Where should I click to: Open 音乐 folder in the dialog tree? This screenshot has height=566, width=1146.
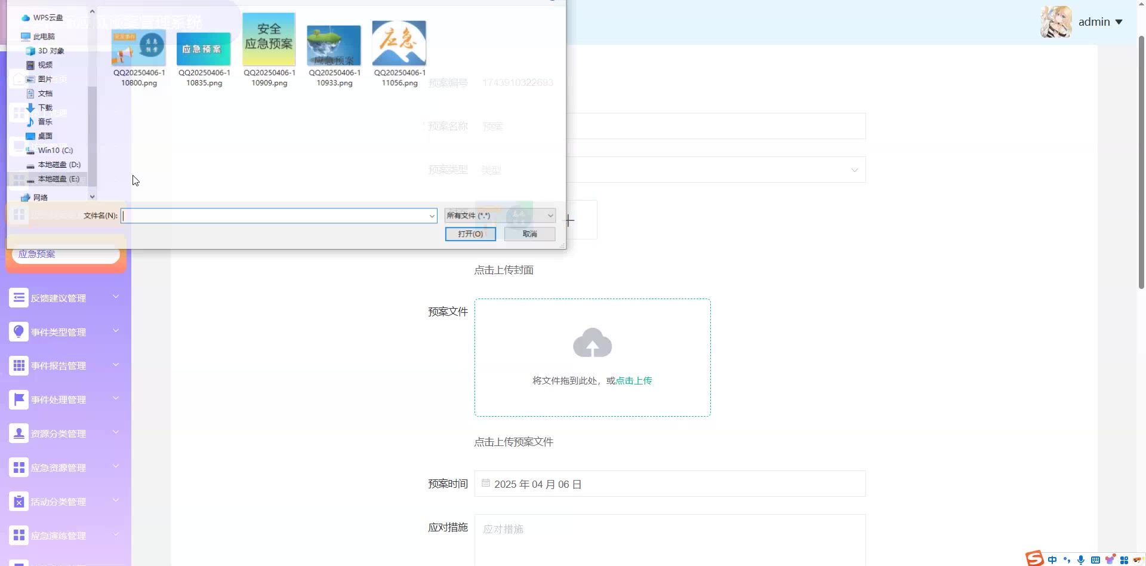[39, 122]
